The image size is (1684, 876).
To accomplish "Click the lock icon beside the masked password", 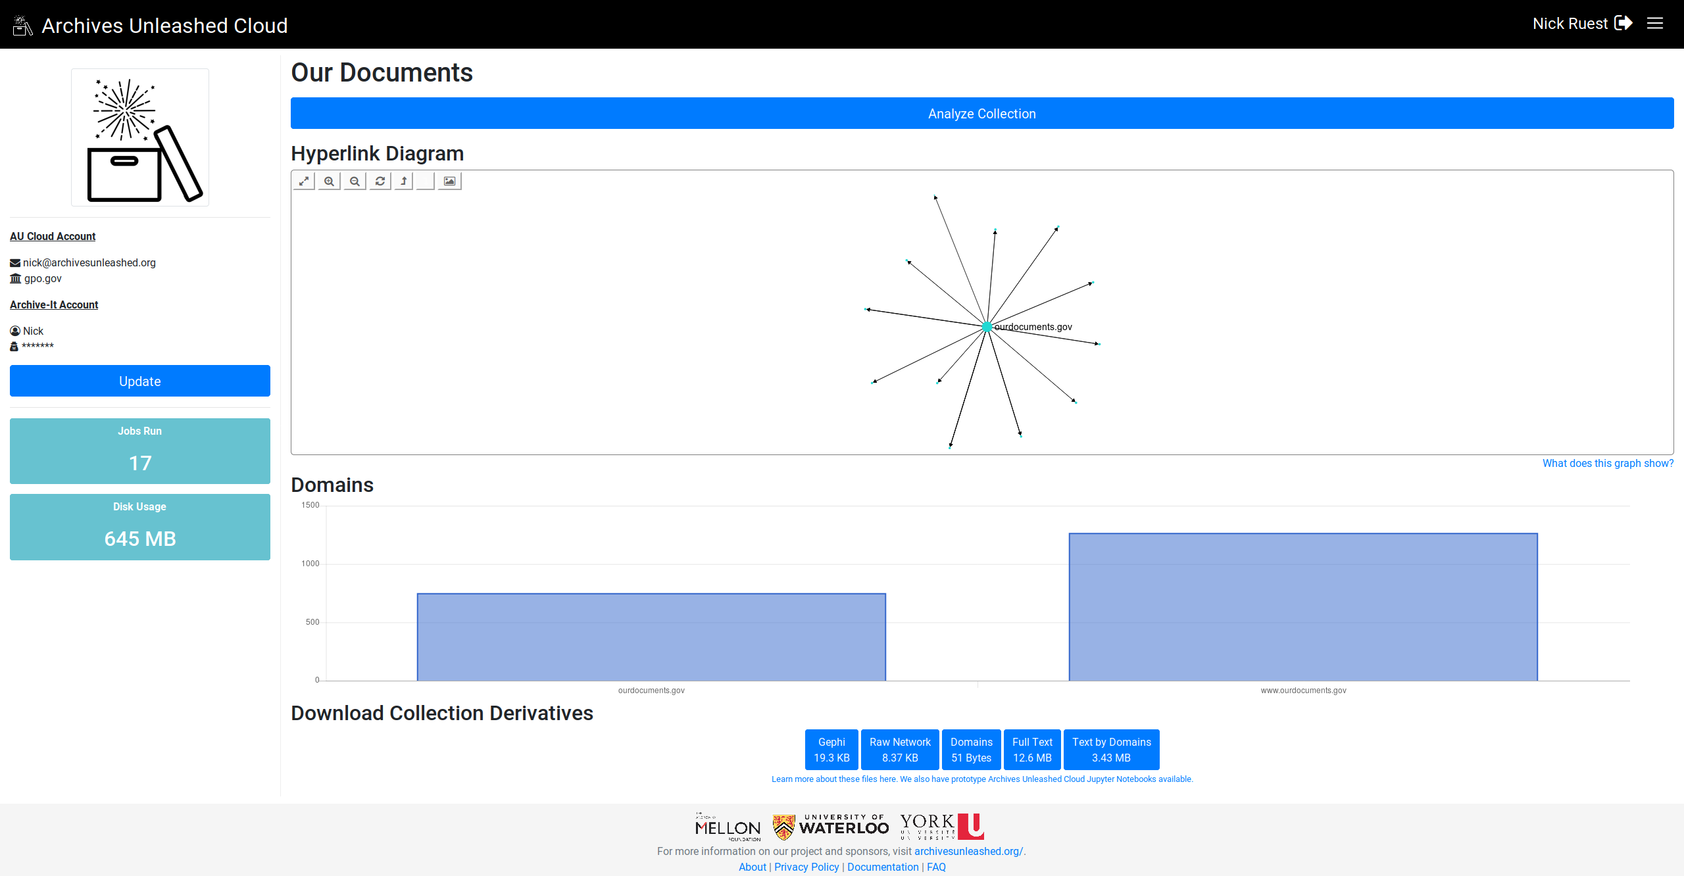I will coord(14,347).
